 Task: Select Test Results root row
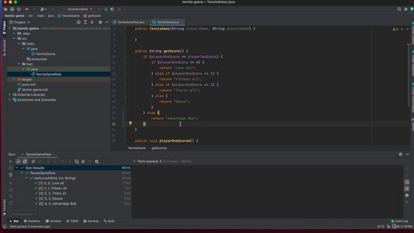pyautogui.click(x=73, y=168)
